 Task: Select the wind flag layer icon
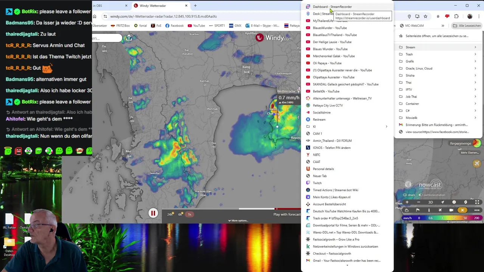point(418,210)
